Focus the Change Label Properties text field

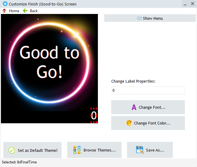click(148, 90)
